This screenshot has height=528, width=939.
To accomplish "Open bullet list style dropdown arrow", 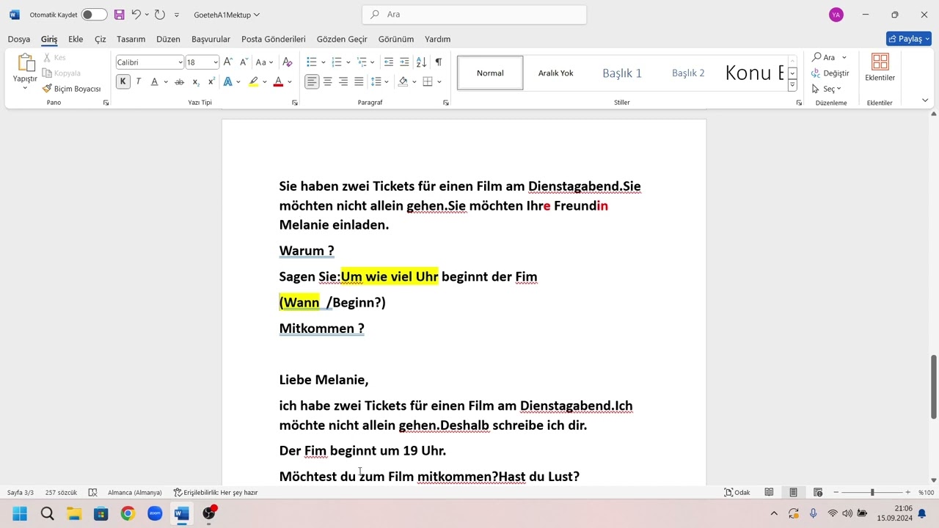I will click(324, 62).
